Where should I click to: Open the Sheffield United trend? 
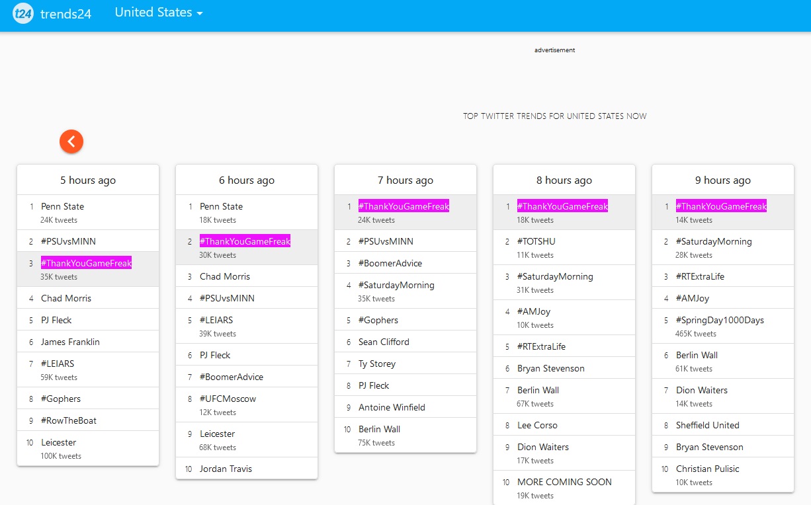pos(707,425)
